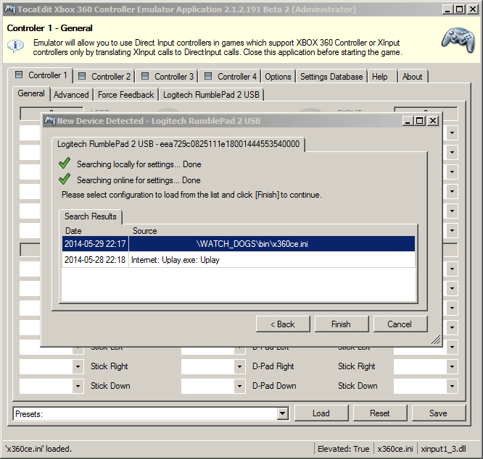483x459 pixels.
Task: Expand the topmost right-side mapping dropdown arrow
Action: [x=452, y=132]
